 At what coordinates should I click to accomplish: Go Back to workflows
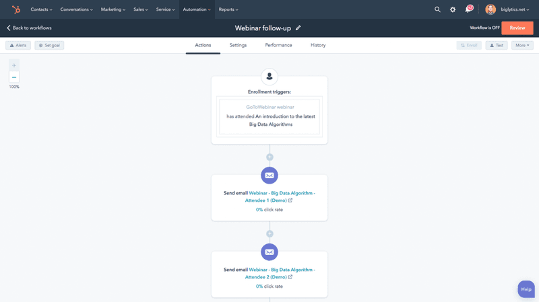(x=29, y=28)
